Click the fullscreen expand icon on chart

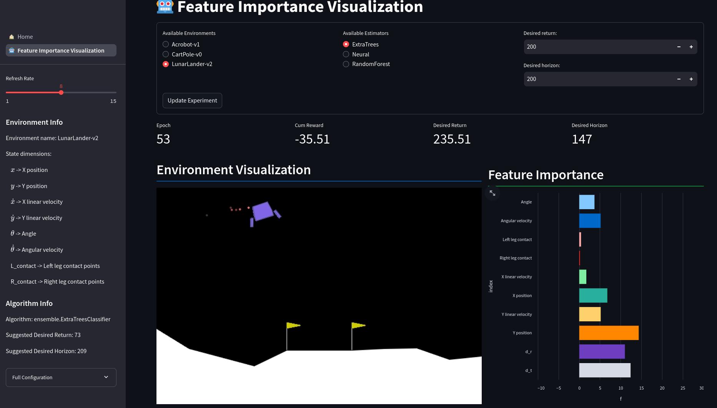pos(492,193)
